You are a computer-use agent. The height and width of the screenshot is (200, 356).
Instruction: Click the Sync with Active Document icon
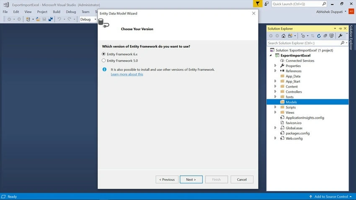[x=312, y=36]
